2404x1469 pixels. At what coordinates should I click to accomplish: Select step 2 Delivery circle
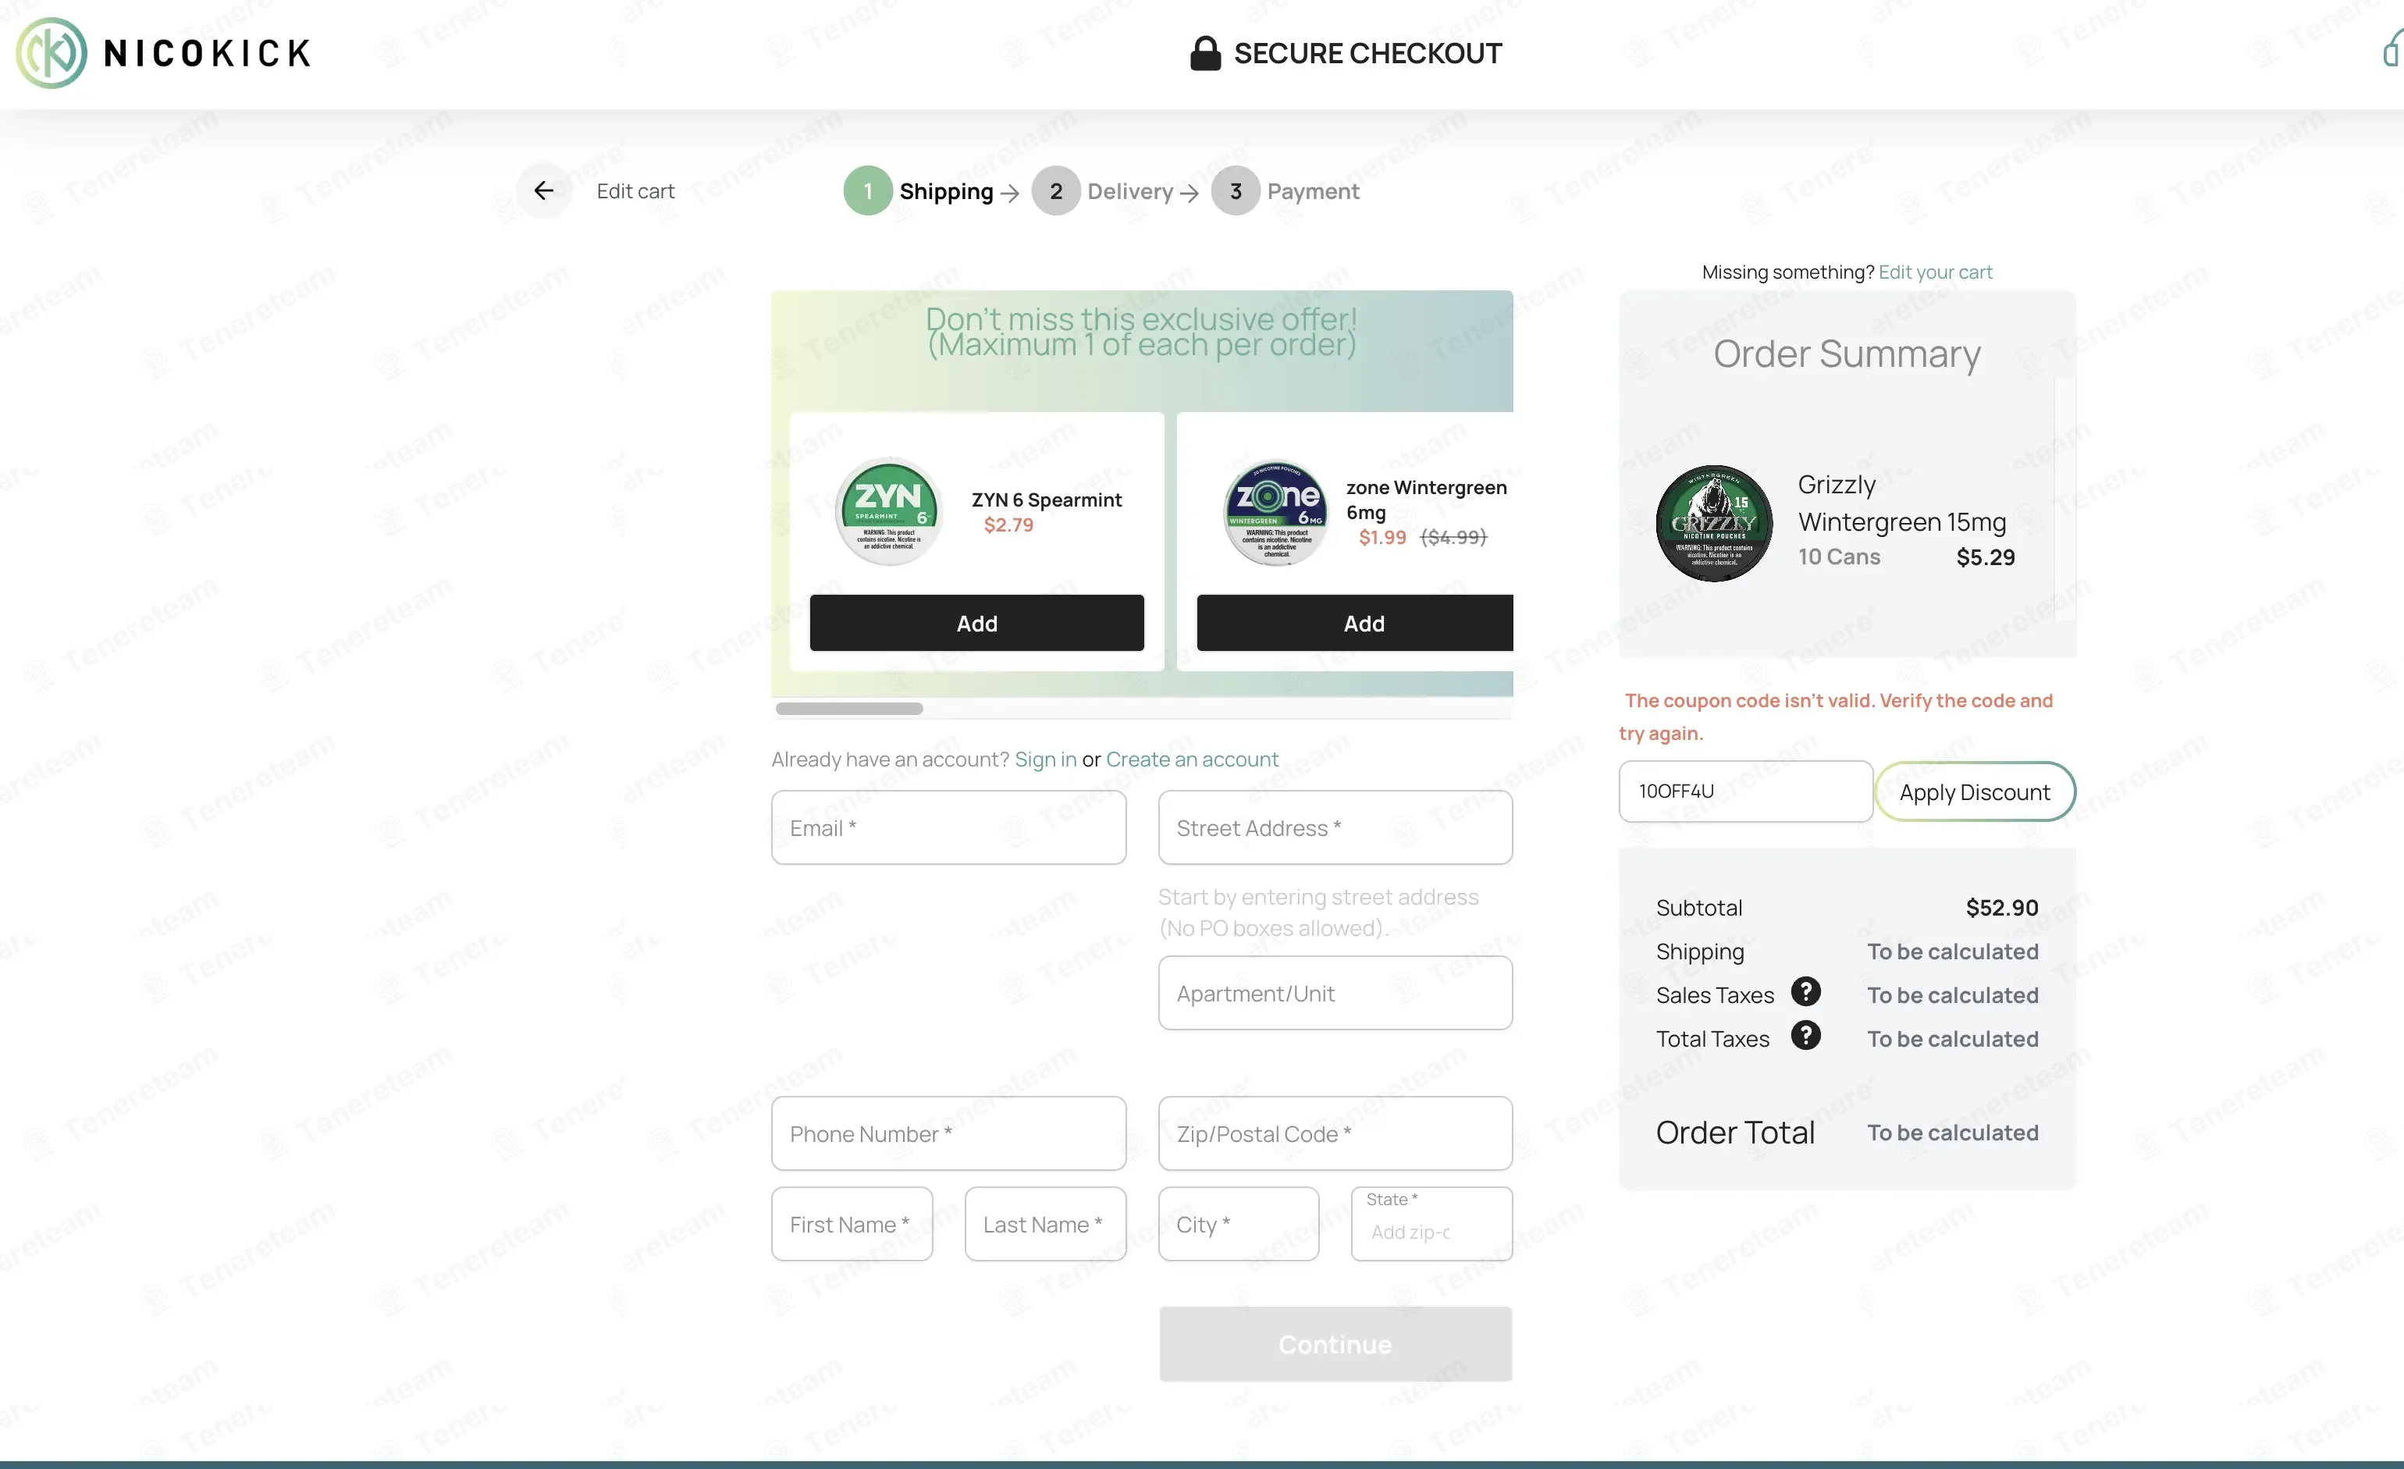coord(1055,190)
